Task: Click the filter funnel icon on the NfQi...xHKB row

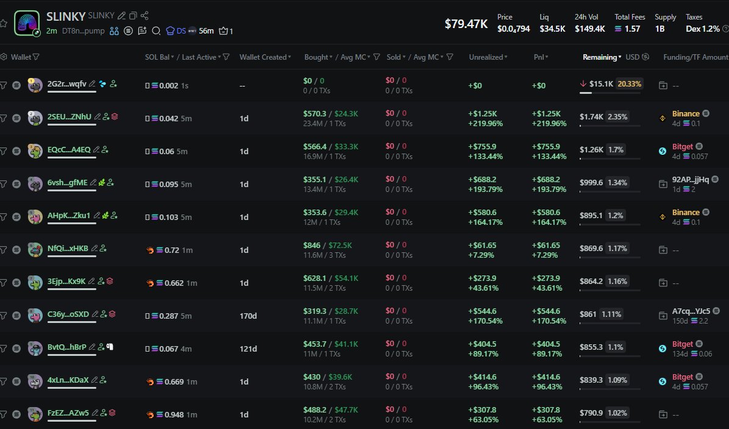Action: (3, 250)
